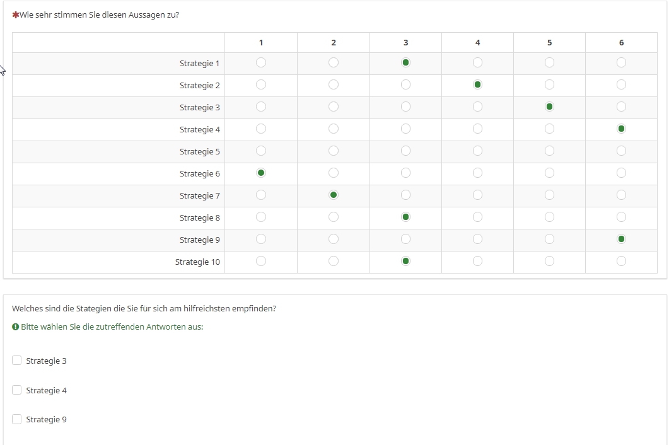Select rating 2 for Strategie 2
Screen dimensions: 669x445
click(x=334, y=84)
